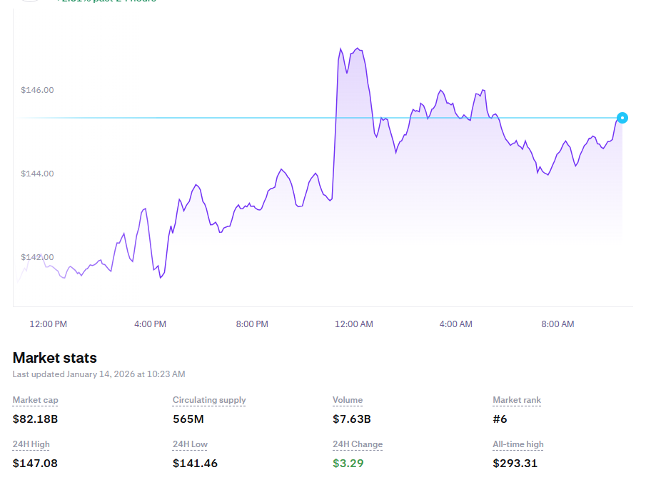The image size is (646, 485).
Task: Open the 24H High definition
Action: click(x=30, y=444)
